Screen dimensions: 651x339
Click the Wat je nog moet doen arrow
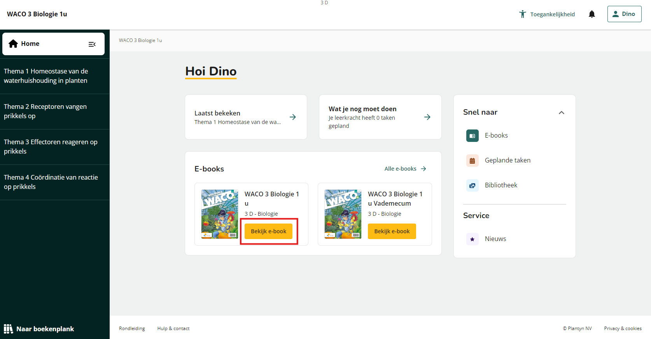pyautogui.click(x=427, y=117)
